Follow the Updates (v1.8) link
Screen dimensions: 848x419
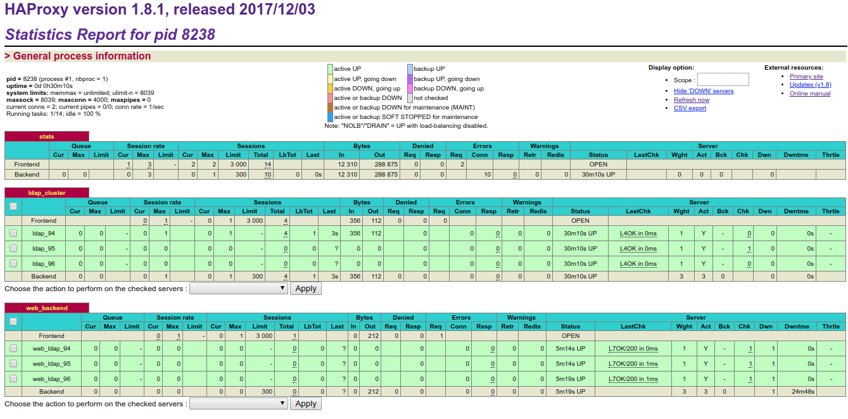[x=810, y=85]
